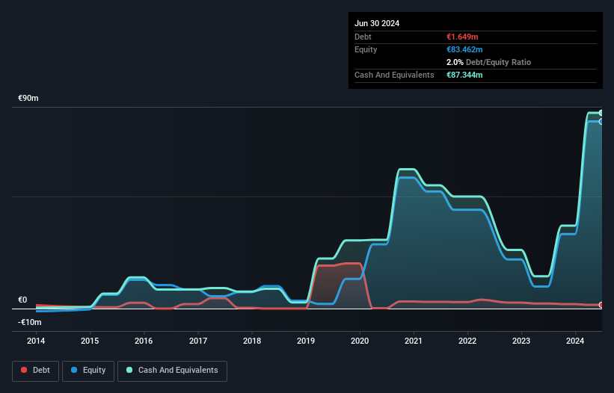Click the blue Equity legend dot

[x=74, y=370]
